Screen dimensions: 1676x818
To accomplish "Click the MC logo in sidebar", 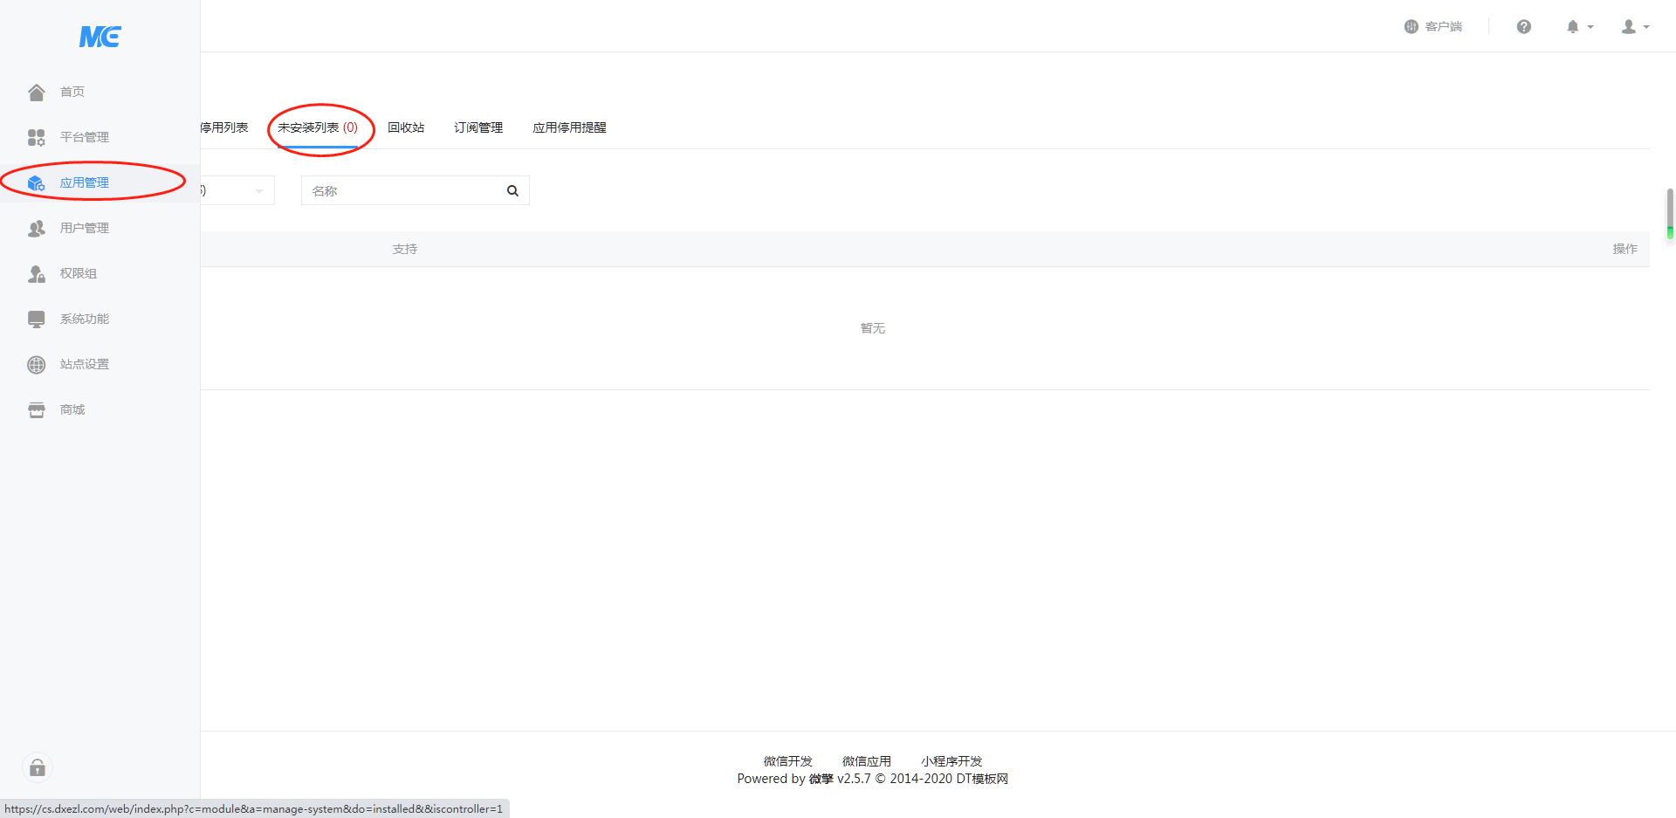I will pos(100,37).
